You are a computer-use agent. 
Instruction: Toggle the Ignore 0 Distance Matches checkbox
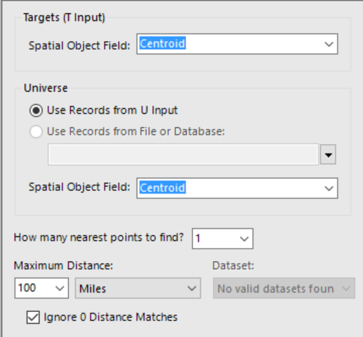click(33, 317)
